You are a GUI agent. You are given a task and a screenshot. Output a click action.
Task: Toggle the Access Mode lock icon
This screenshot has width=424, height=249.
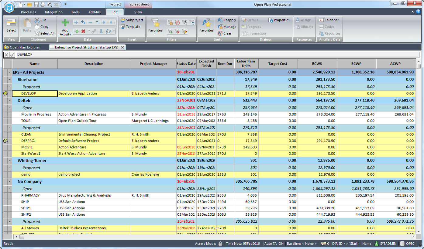(x=220, y=244)
